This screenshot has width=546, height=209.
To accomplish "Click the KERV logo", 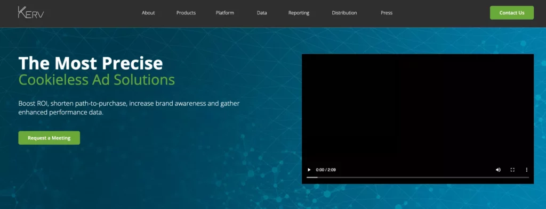I will (30, 13).
